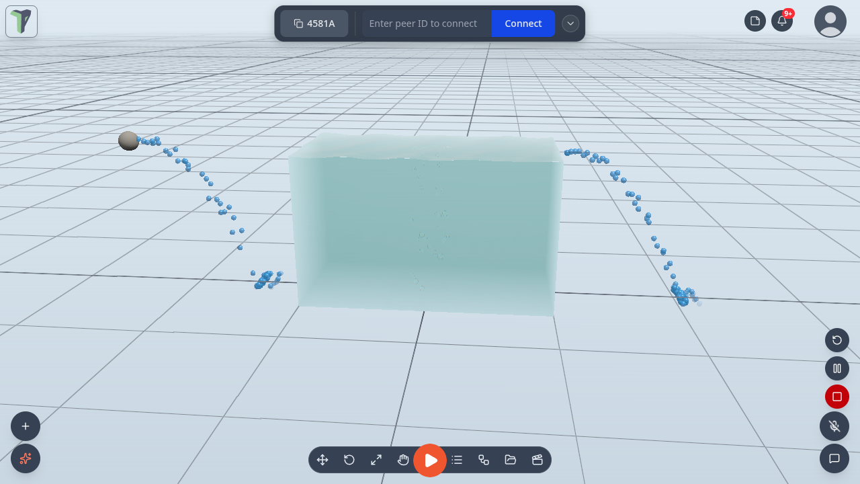
Task: Stop recording with red square button
Action: coord(837,397)
